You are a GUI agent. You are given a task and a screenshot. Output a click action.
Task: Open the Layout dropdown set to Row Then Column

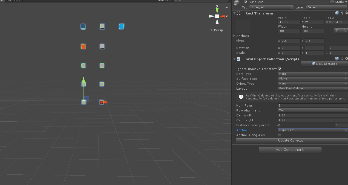(x=313, y=89)
